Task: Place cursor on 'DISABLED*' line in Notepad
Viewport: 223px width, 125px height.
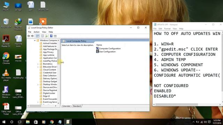Action: coord(165,96)
